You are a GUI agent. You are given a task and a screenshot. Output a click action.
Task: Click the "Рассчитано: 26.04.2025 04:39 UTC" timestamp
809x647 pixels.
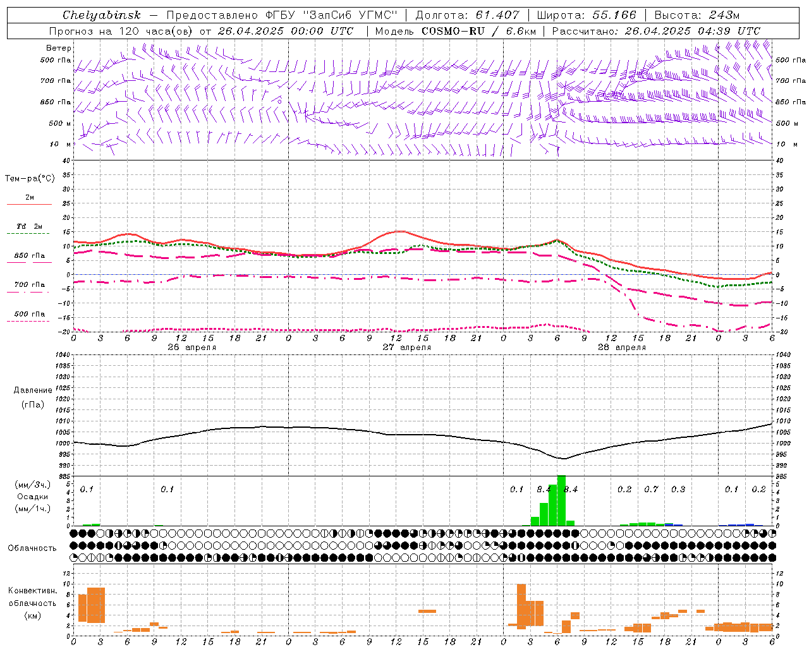click(x=656, y=31)
